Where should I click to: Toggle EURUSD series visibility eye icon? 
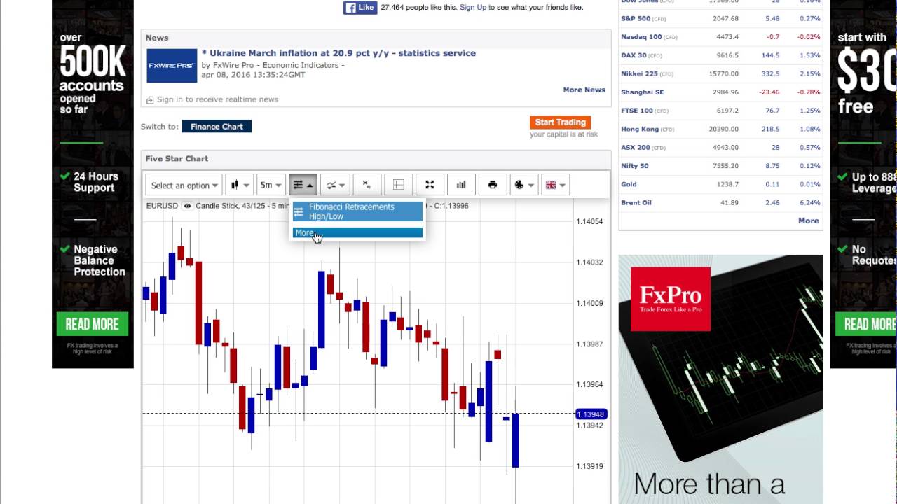(x=187, y=206)
